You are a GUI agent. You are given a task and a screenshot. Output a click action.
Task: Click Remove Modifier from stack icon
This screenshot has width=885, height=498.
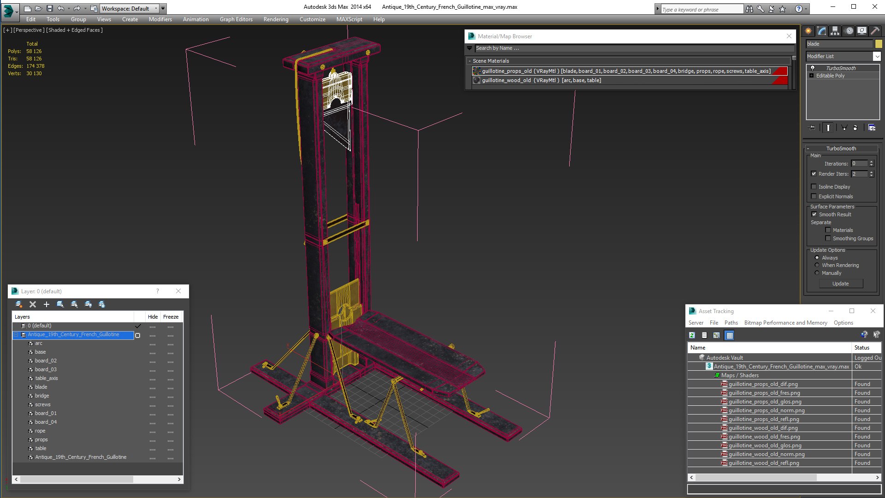pyautogui.click(x=855, y=128)
